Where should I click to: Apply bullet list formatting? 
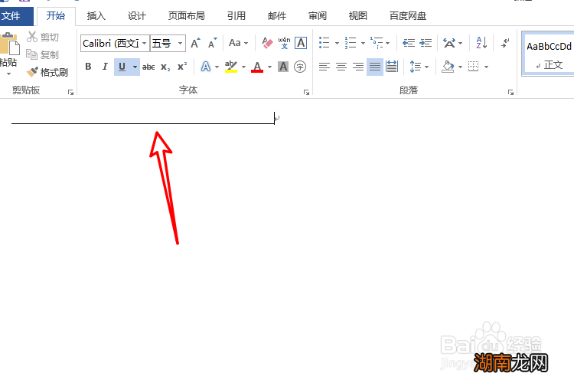(325, 43)
